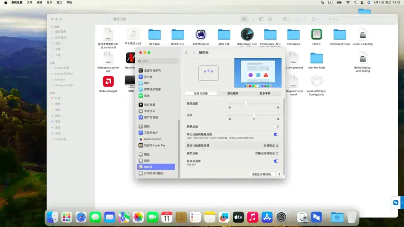Open the 窗口 menu in the menu bar
Viewport: 404px width, 227px height.
(59, 2)
